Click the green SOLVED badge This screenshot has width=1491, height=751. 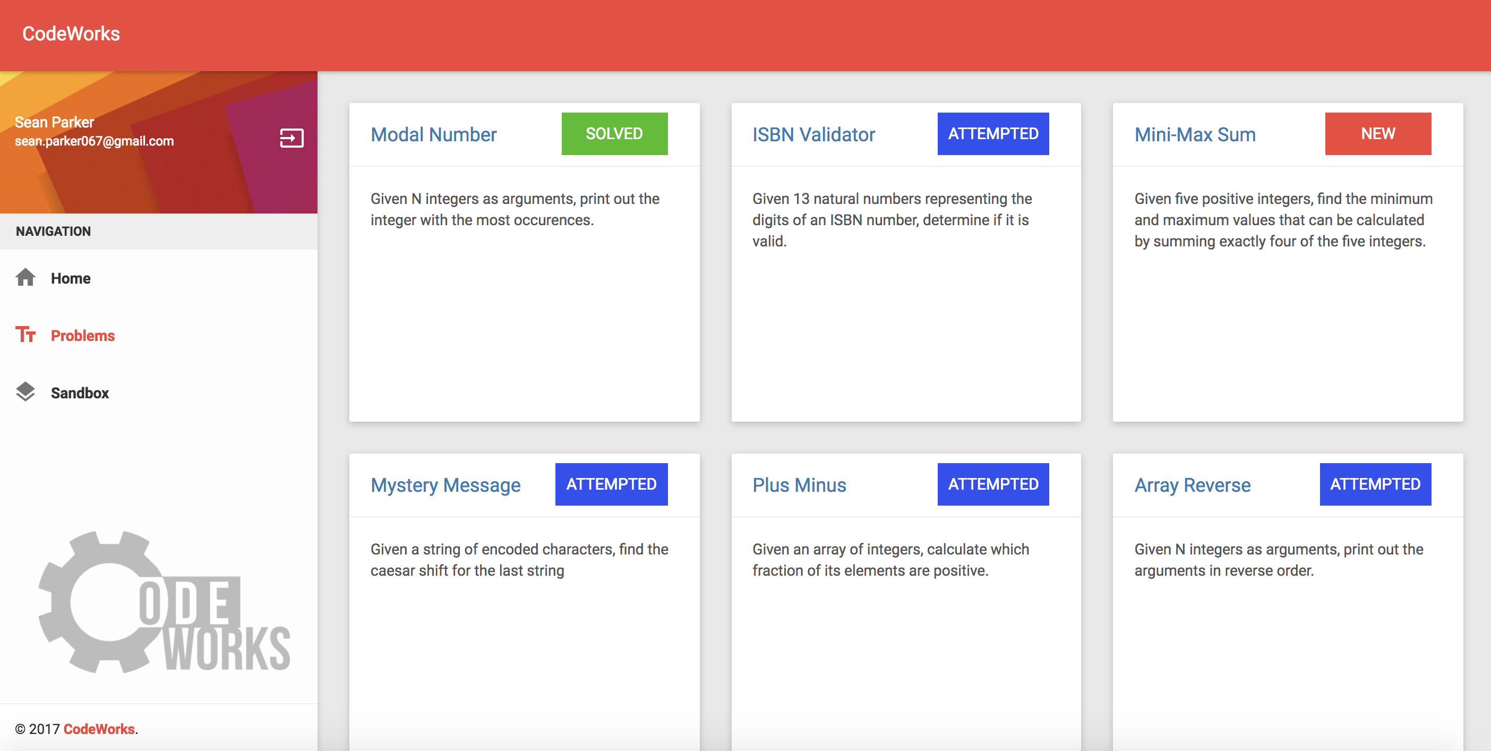pos(613,134)
